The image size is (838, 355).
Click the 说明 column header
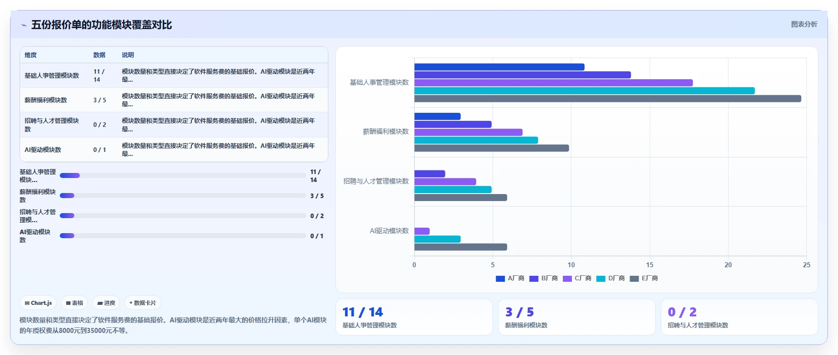click(x=128, y=55)
